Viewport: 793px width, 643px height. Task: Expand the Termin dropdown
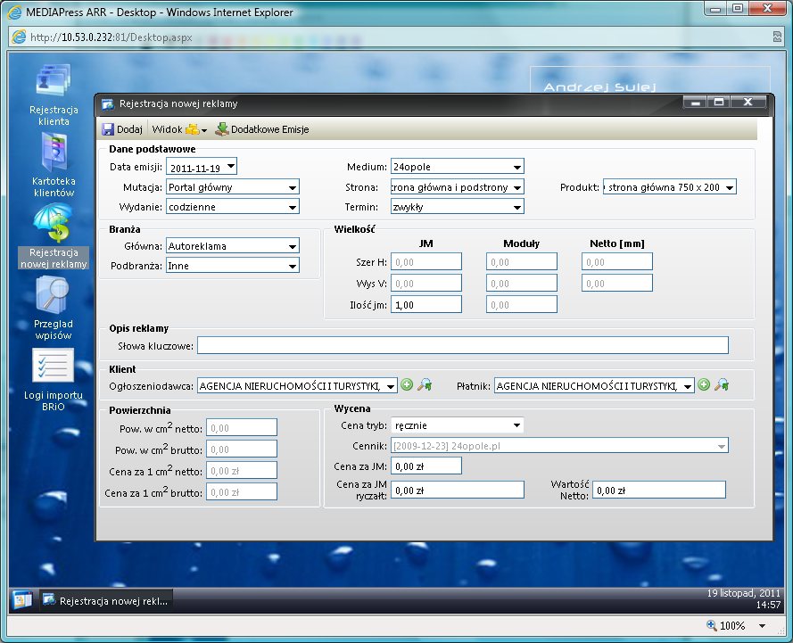tap(516, 207)
